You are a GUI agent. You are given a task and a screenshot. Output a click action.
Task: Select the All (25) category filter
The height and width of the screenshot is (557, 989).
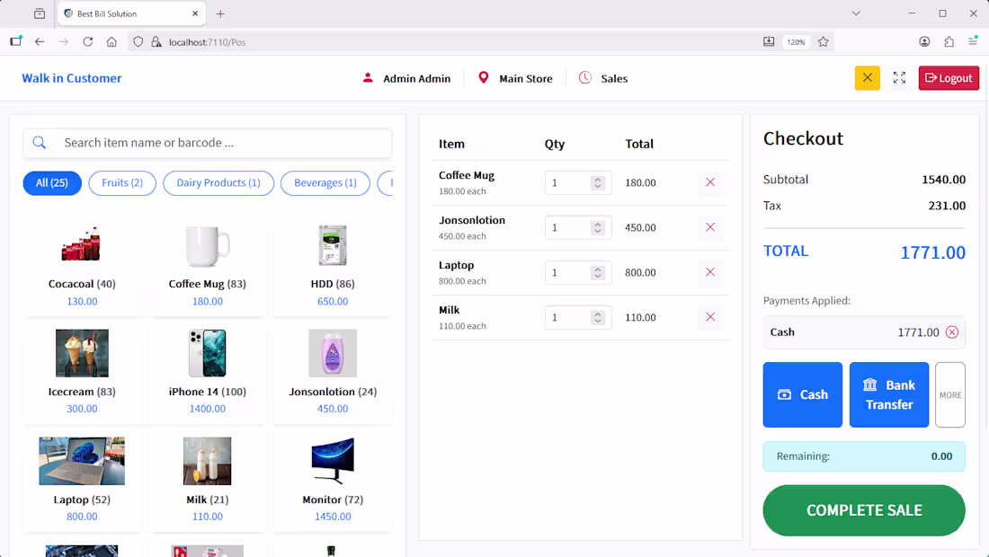[x=52, y=182]
